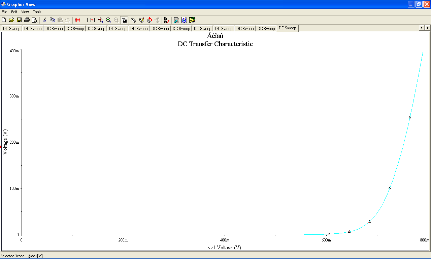The width and height of the screenshot is (431, 259).
Task: Click the New document icon
Action: pos(4,20)
